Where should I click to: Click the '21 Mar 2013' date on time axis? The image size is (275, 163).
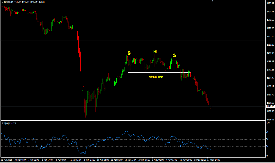pyautogui.click(x=7, y=160)
